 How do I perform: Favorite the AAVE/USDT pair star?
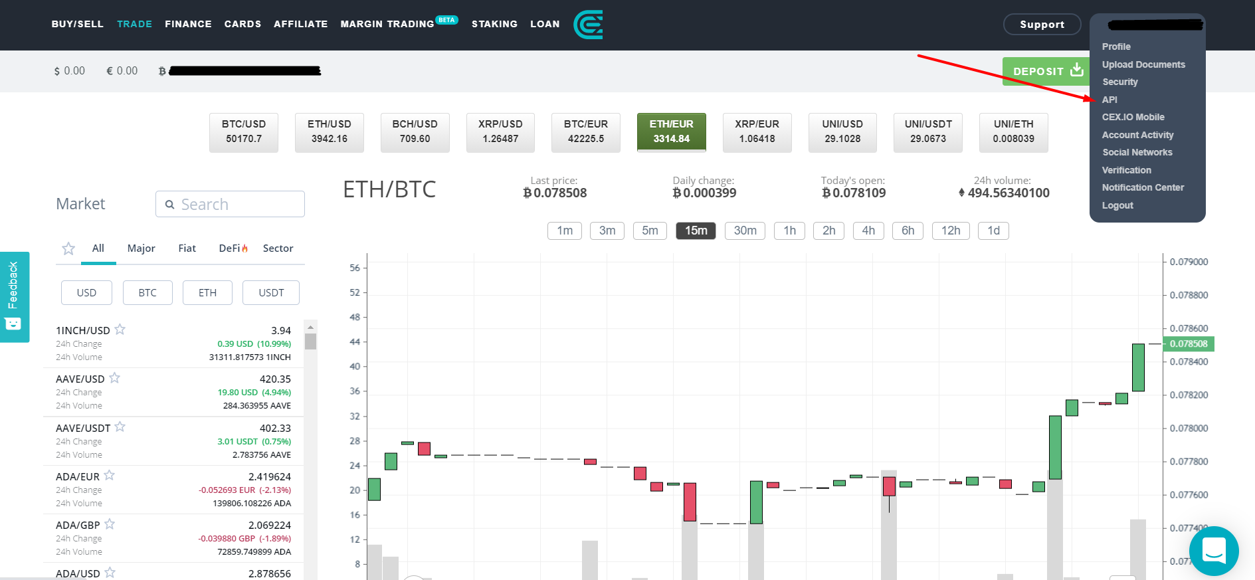tap(120, 427)
